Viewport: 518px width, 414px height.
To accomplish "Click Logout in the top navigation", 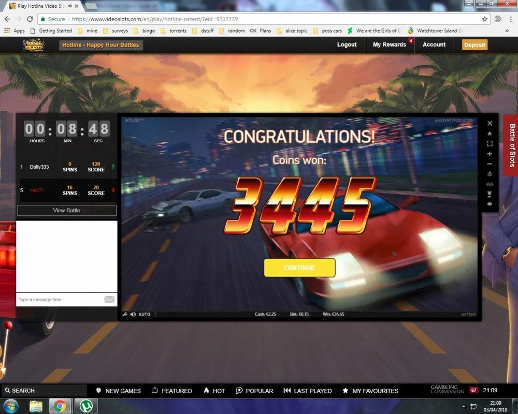I will pos(347,45).
